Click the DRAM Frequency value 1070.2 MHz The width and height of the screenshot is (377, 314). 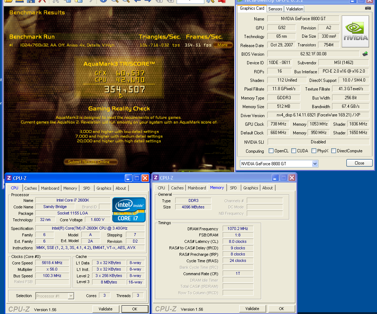[x=238, y=228]
